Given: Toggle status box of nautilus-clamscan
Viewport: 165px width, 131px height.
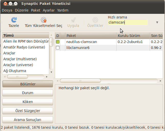Looking at the screenshot, I should point(58,42).
